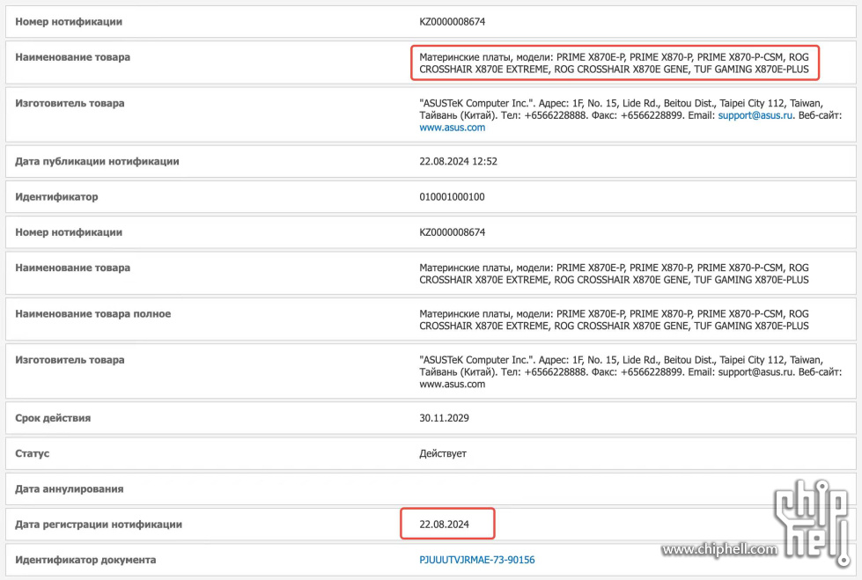Click the publication timestamp "22.08.2024 12:52"

pyautogui.click(x=458, y=162)
